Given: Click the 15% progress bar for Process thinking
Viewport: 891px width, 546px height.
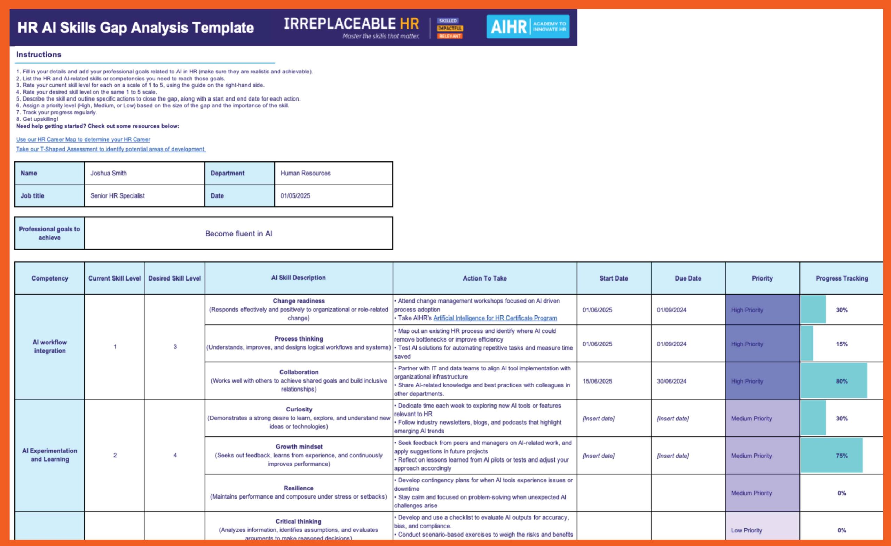Looking at the screenshot, I should [807, 344].
